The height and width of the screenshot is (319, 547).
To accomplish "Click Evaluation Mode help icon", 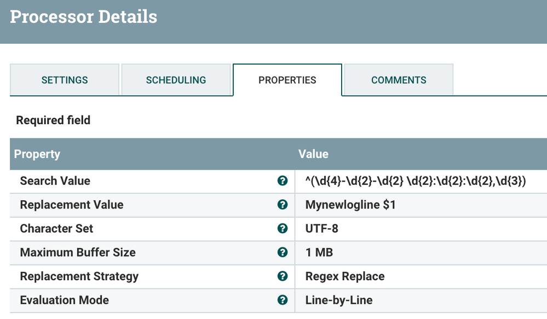I will pos(283,300).
